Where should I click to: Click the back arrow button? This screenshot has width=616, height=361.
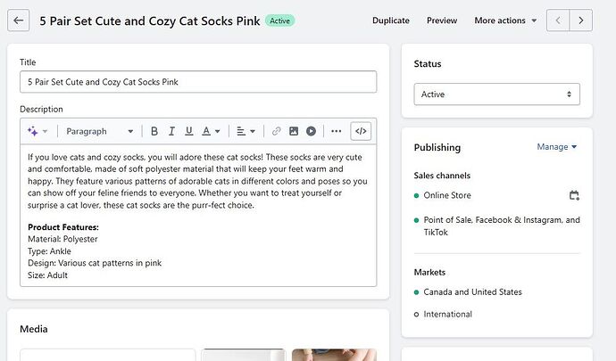pyautogui.click(x=19, y=21)
